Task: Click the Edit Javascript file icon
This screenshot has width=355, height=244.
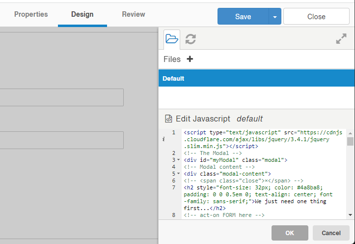Action: 168,119
